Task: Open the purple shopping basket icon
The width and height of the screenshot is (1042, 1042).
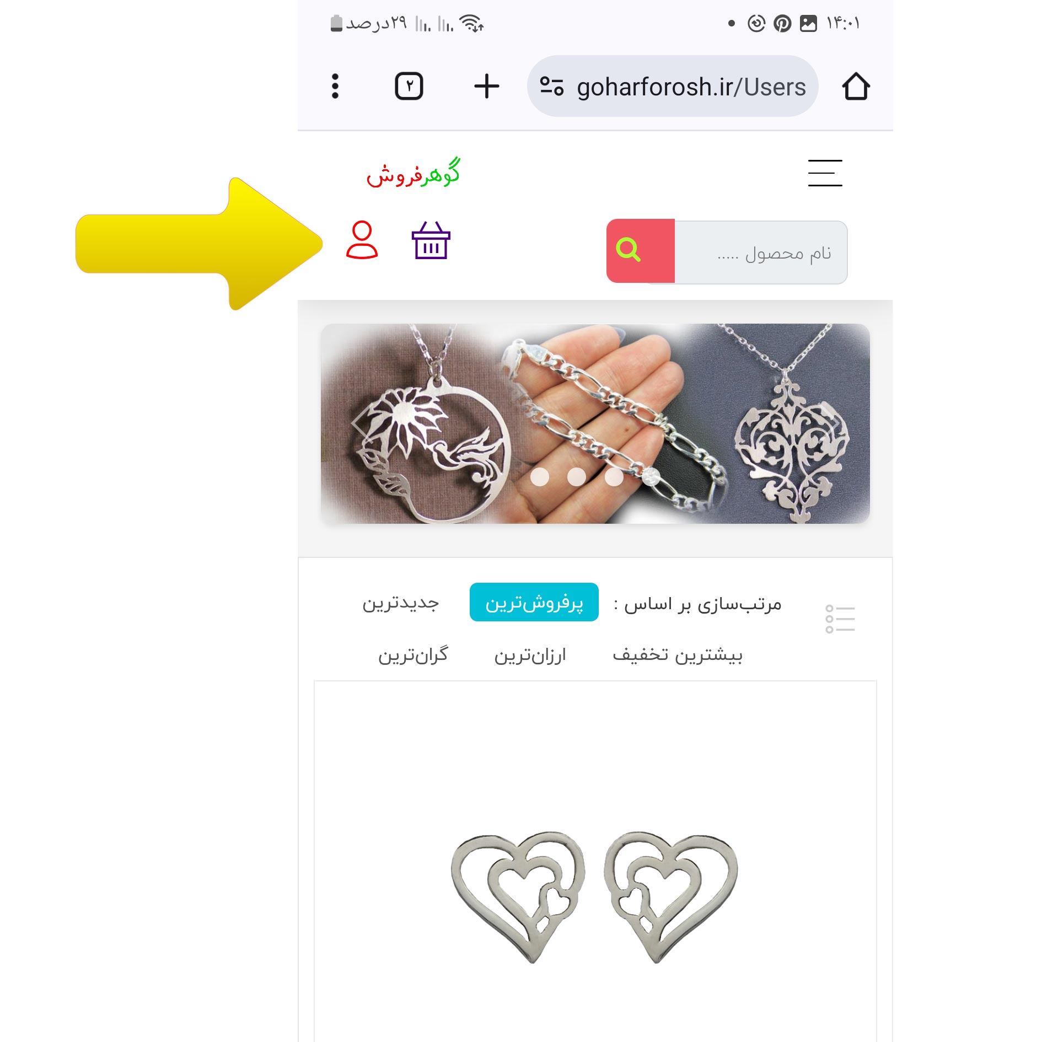Action: [431, 240]
